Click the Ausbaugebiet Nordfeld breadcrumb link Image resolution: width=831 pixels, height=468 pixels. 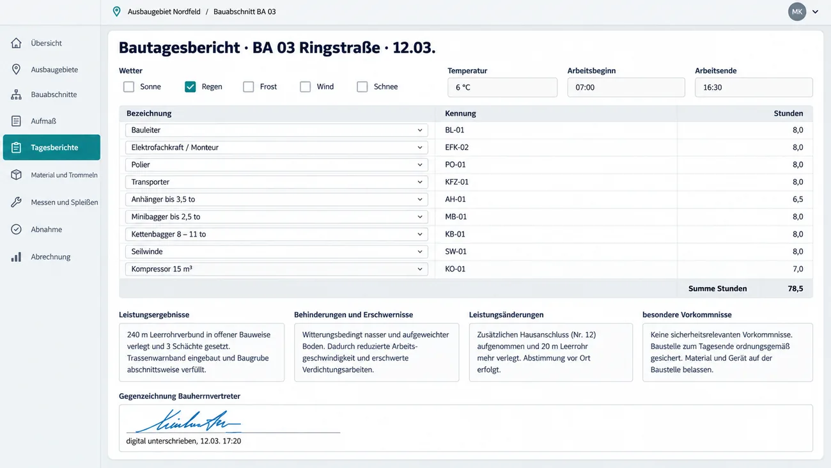click(x=164, y=12)
